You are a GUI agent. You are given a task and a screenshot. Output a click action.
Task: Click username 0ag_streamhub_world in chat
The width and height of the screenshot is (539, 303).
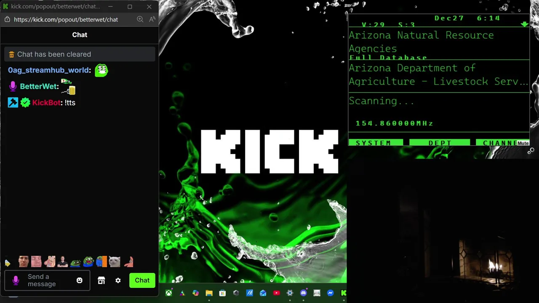tap(48, 70)
